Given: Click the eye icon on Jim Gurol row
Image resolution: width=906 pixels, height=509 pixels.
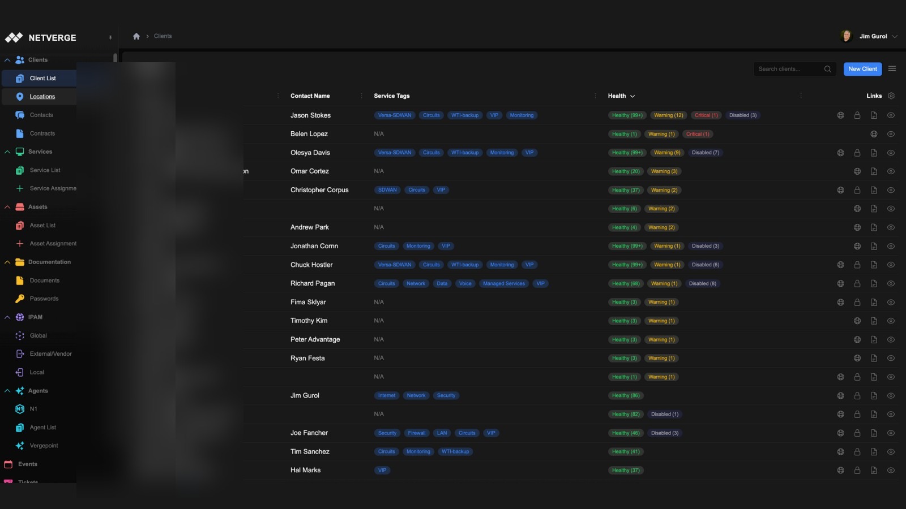Looking at the screenshot, I should [890, 395].
